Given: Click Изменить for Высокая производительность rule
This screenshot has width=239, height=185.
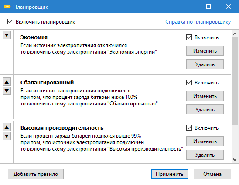Looking at the screenshot, I should coord(205,141).
